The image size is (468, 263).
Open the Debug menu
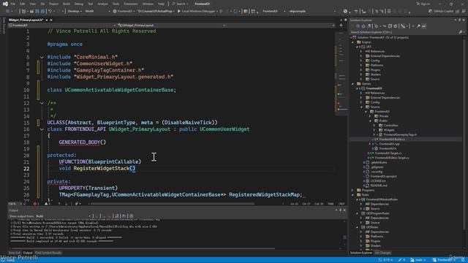79,4
